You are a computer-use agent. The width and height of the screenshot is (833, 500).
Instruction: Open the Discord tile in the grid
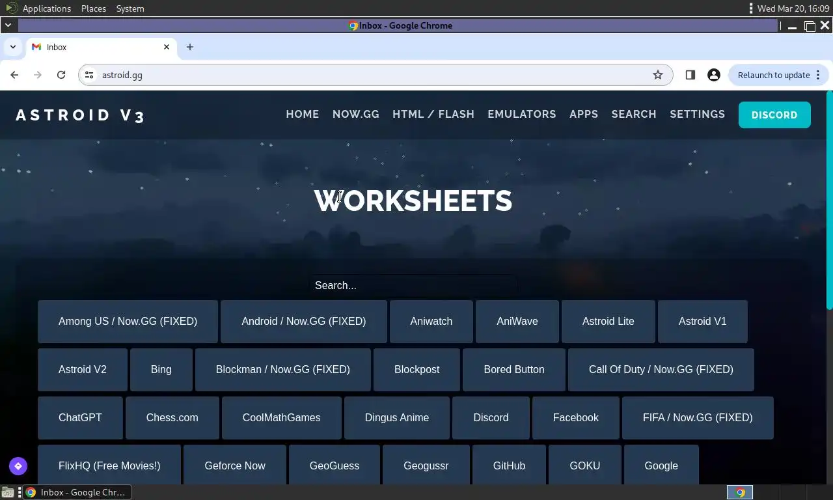(x=491, y=417)
